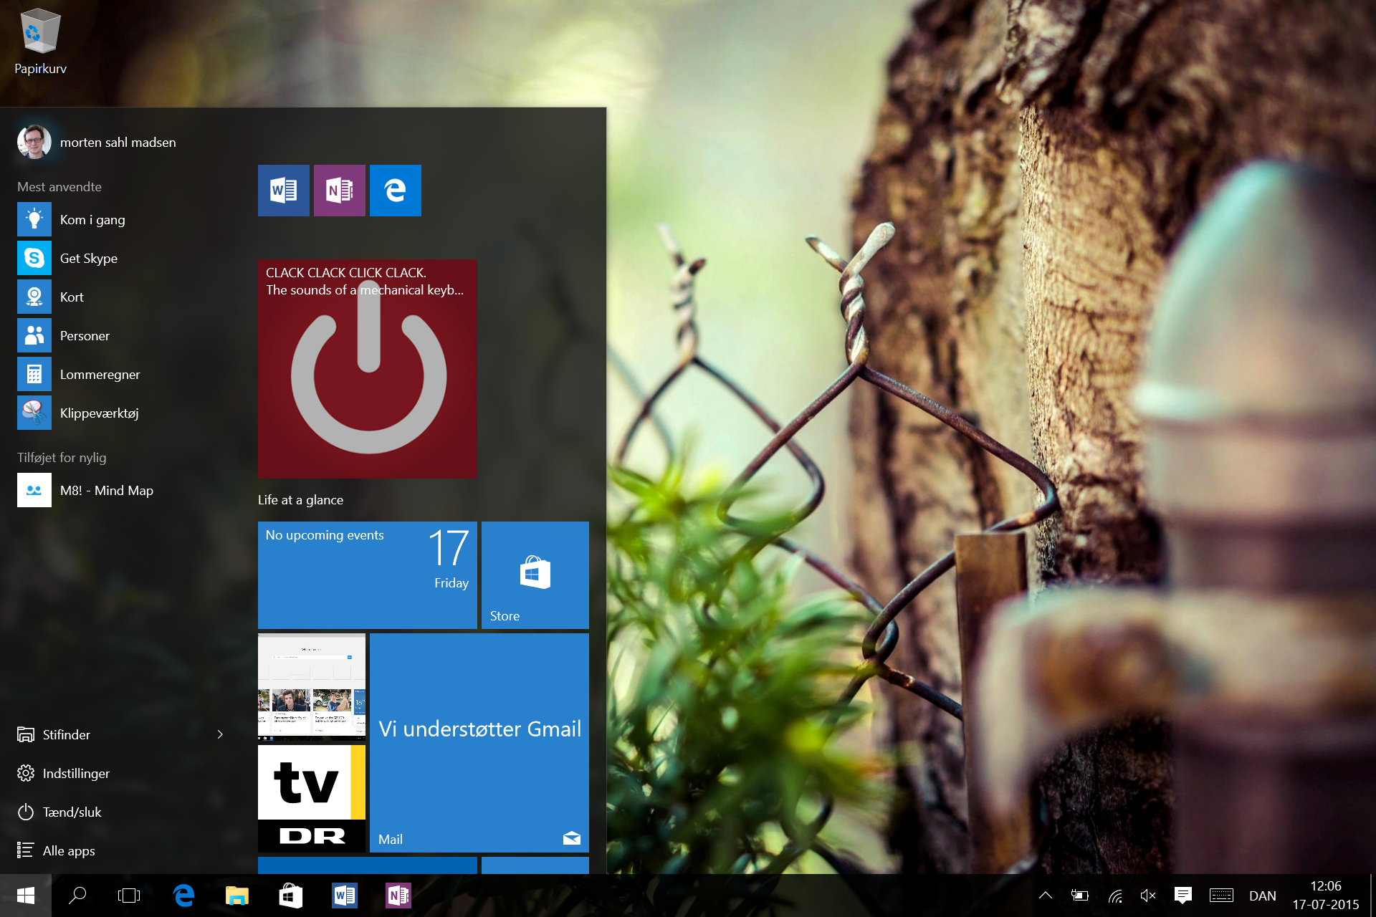Open Alle apps list

[69, 851]
